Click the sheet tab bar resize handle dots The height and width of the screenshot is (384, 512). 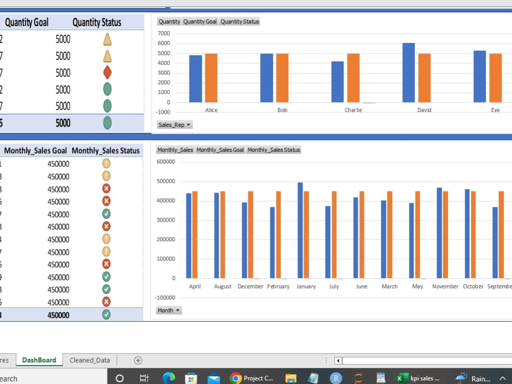[326, 360]
